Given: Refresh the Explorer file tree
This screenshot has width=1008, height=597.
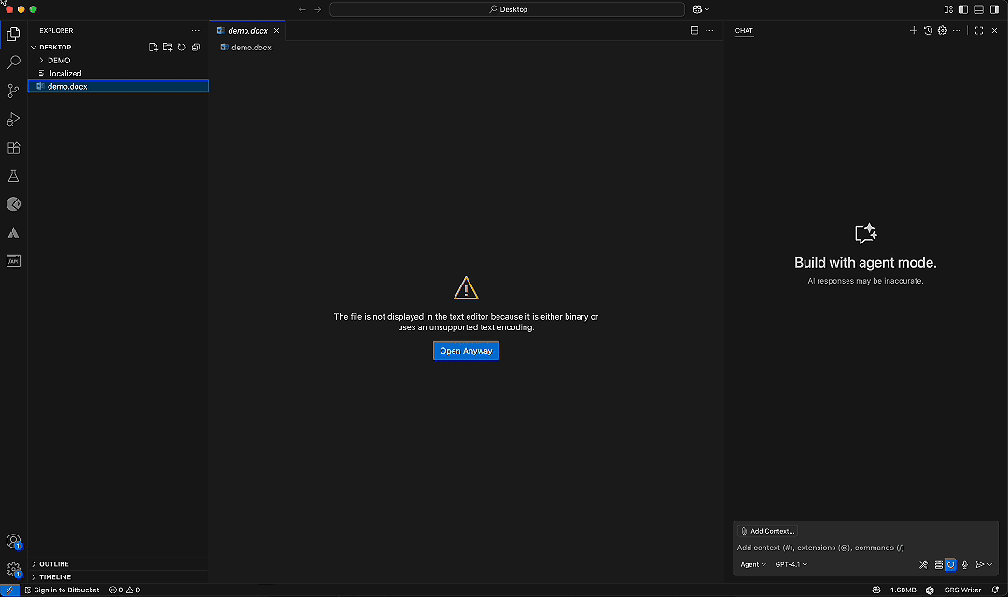Looking at the screenshot, I should (182, 47).
